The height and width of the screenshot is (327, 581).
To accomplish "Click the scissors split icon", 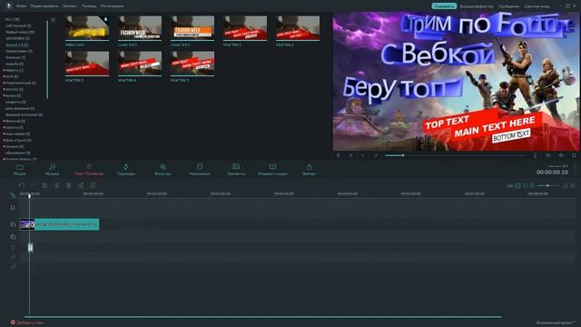I will (x=56, y=185).
